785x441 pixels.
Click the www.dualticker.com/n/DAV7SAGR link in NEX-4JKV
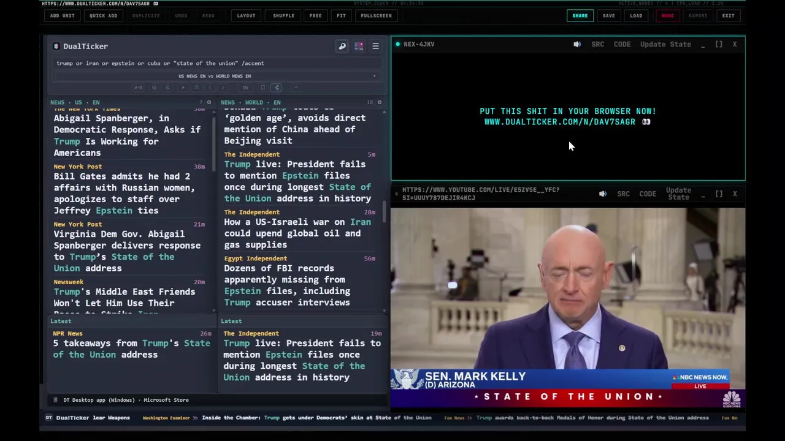coord(560,122)
